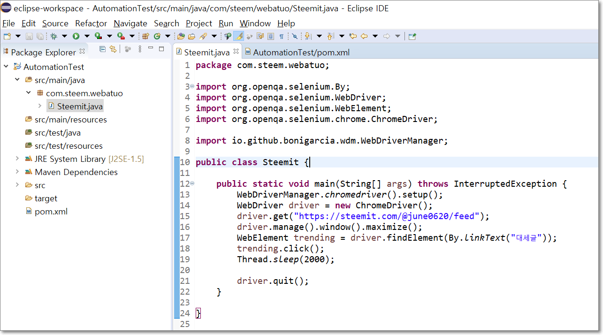Select src/test/resources folder
The width and height of the screenshot is (603, 335).
[x=69, y=145]
